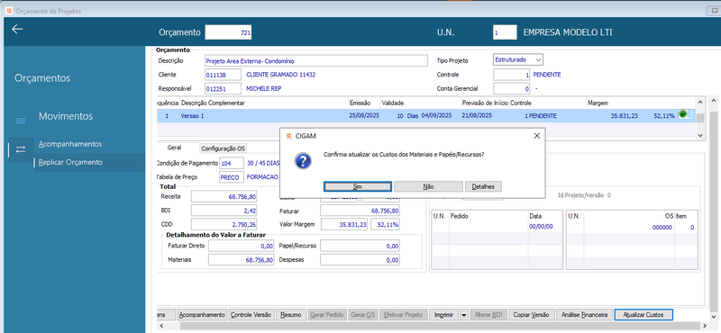This screenshot has width=721, height=333.
Task: Switch to the Configuração OS tab
Action: click(x=224, y=148)
